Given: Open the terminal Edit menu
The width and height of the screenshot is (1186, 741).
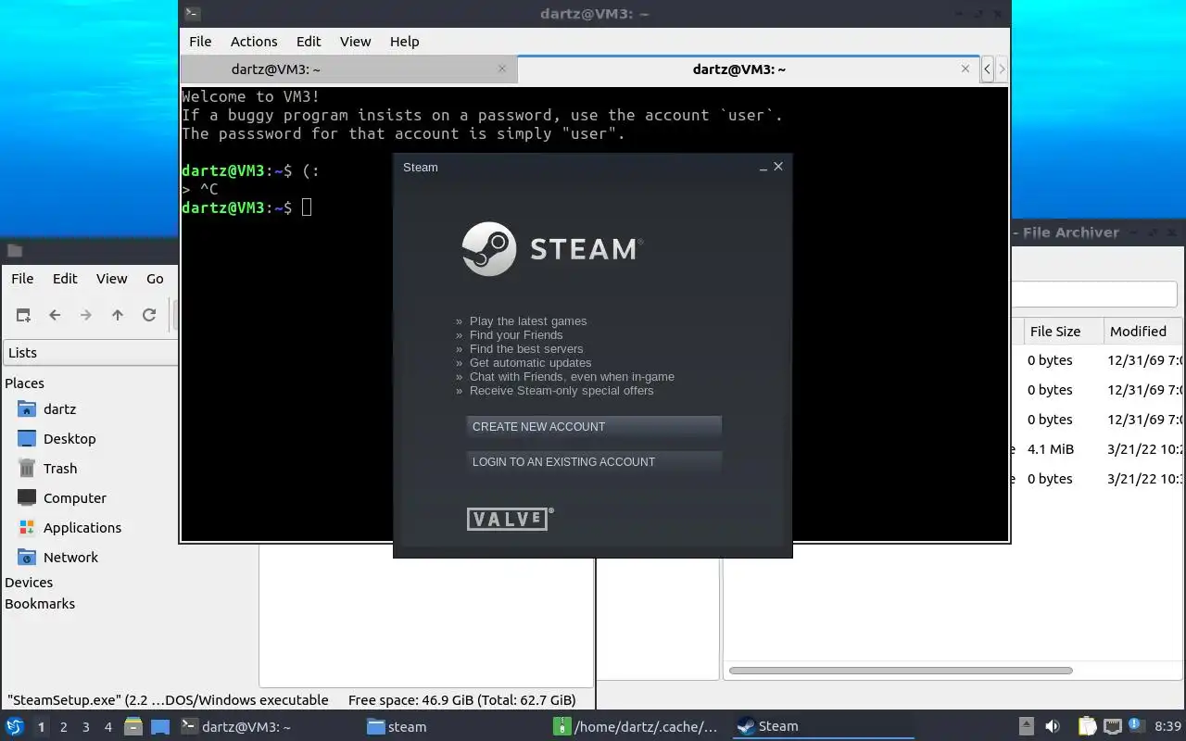Looking at the screenshot, I should (x=309, y=42).
